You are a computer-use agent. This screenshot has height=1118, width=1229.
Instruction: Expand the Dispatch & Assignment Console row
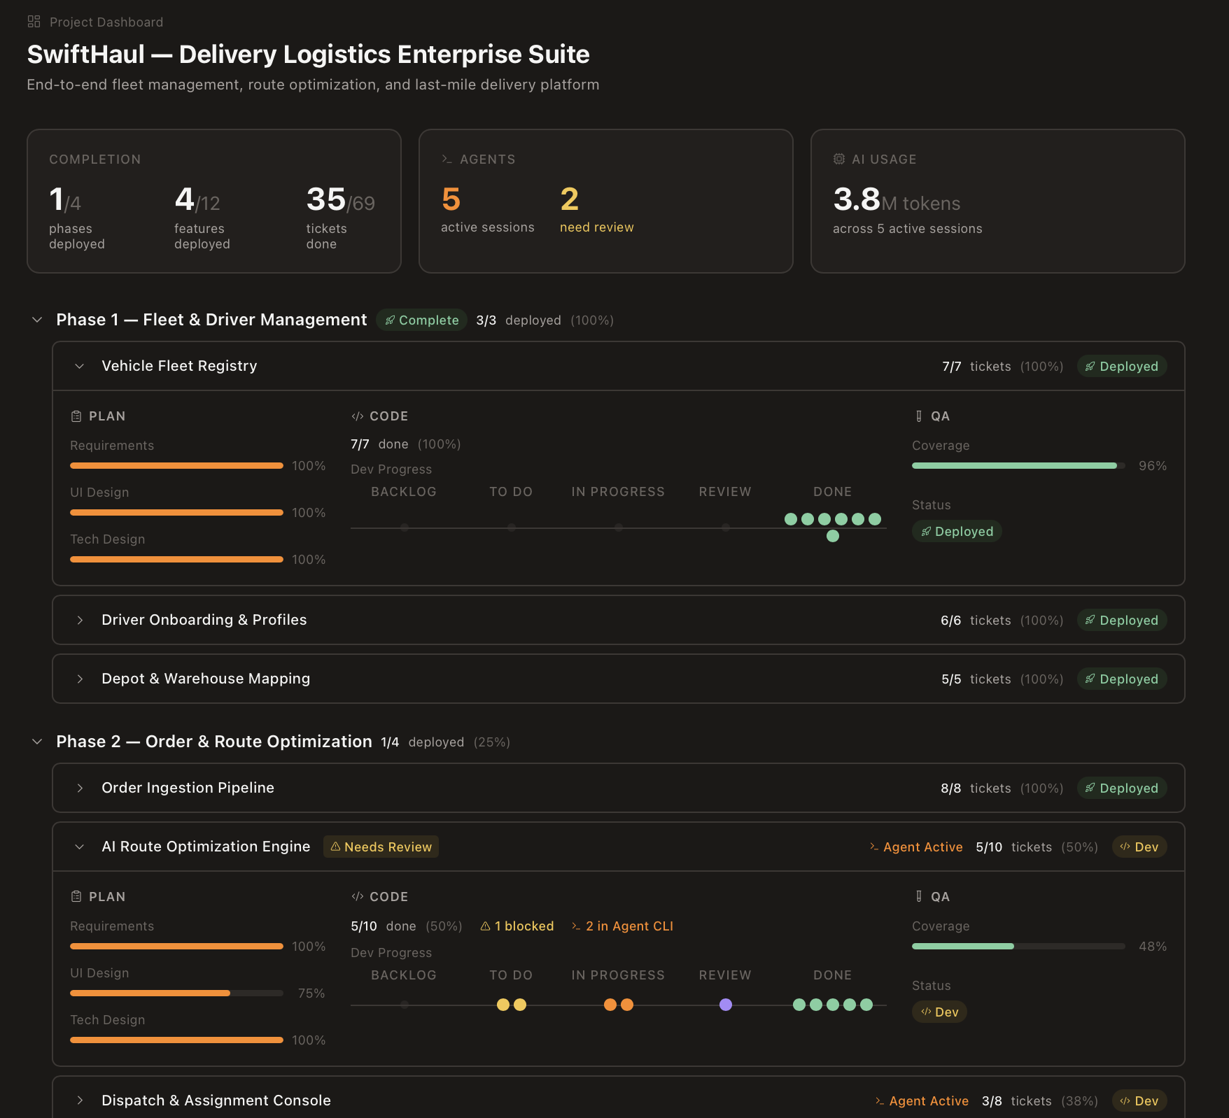click(79, 1101)
